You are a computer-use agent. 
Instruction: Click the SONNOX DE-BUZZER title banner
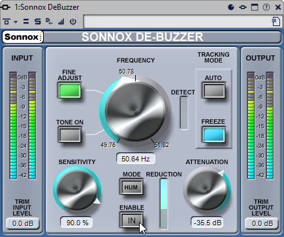click(x=142, y=37)
